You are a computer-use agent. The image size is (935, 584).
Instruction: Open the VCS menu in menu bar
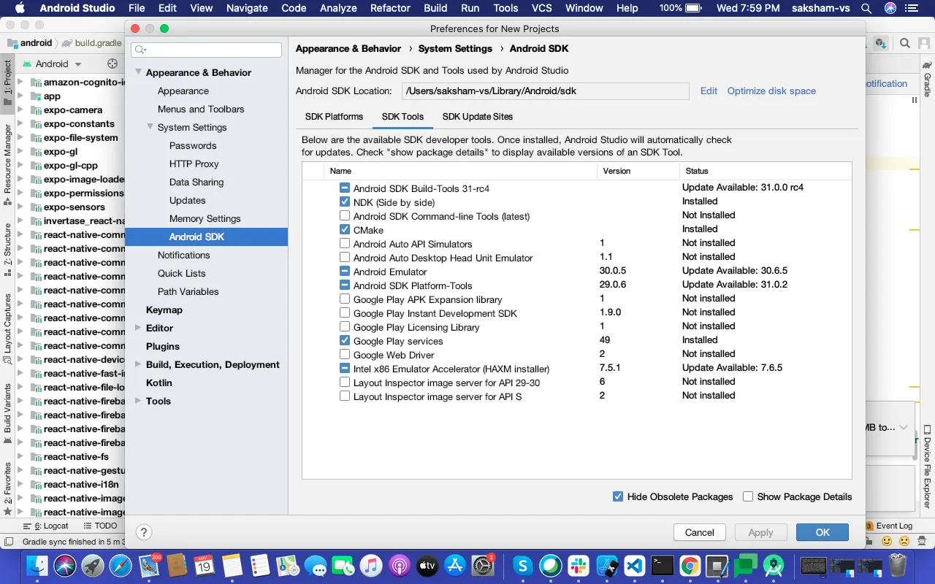542,8
